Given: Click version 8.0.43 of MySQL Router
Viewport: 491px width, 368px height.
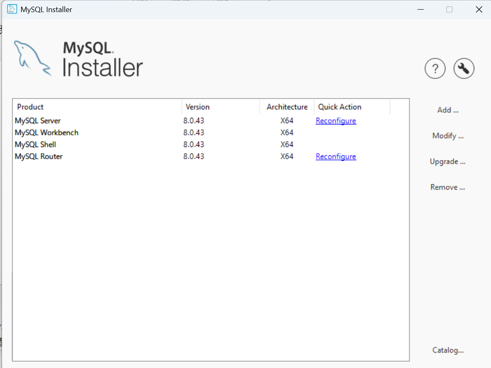Looking at the screenshot, I should tap(193, 157).
